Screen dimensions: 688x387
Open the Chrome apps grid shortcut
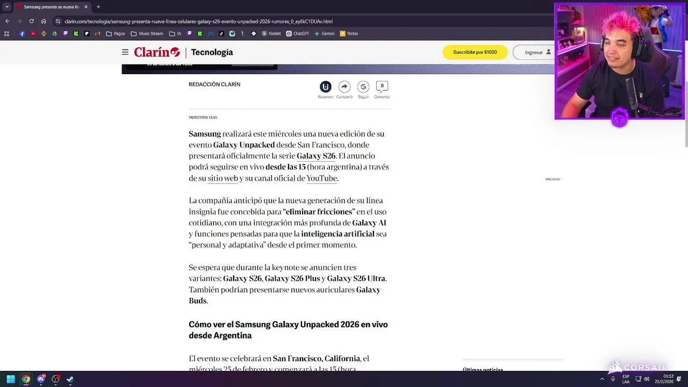(x=6, y=33)
